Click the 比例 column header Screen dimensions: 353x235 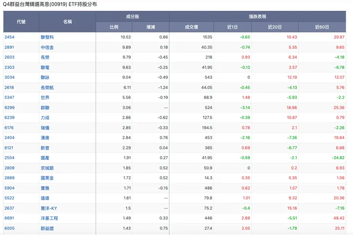click(114, 27)
